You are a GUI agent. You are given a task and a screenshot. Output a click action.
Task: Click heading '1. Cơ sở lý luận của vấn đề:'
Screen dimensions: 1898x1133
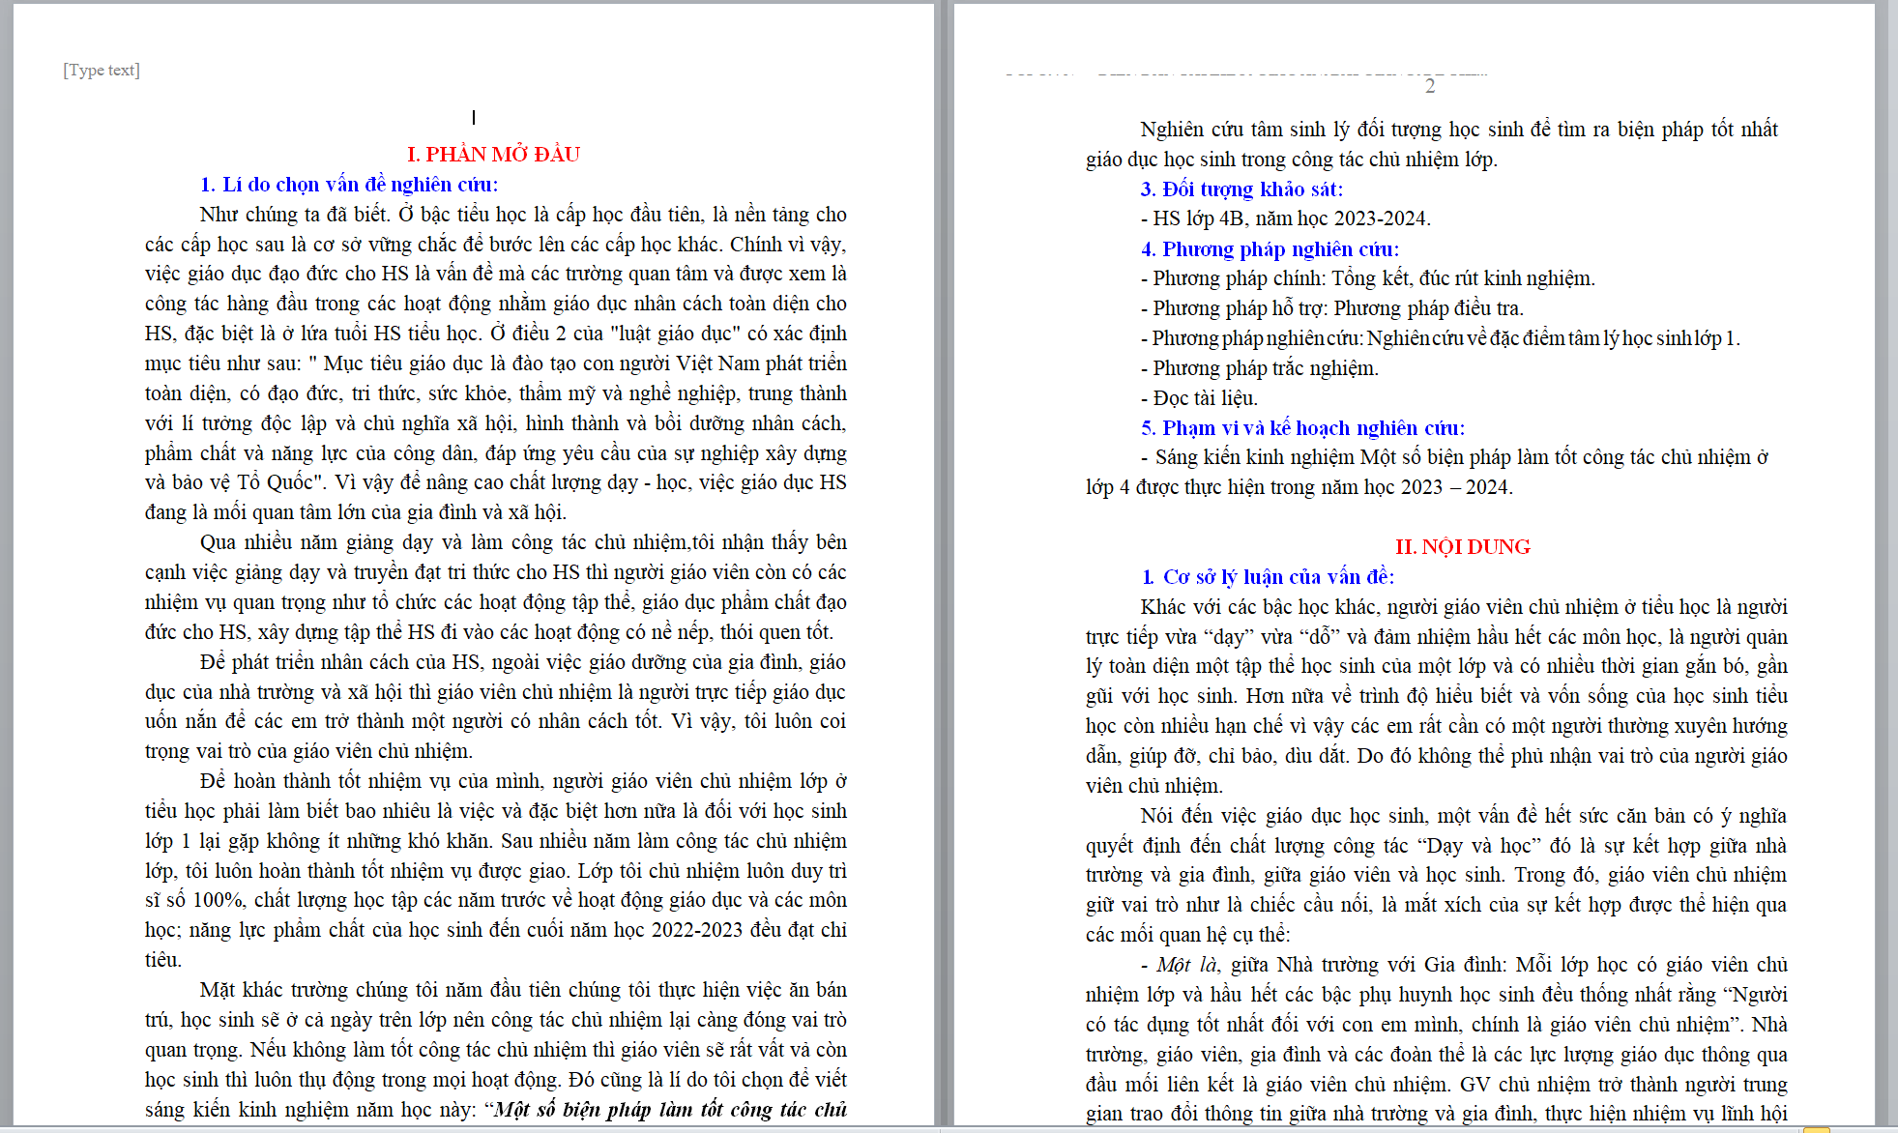coord(1268,577)
